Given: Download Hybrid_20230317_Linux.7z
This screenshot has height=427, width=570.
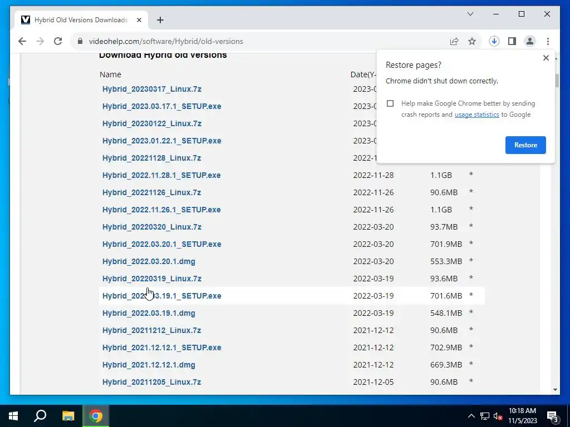Looking at the screenshot, I should pyautogui.click(x=151, y=89).
